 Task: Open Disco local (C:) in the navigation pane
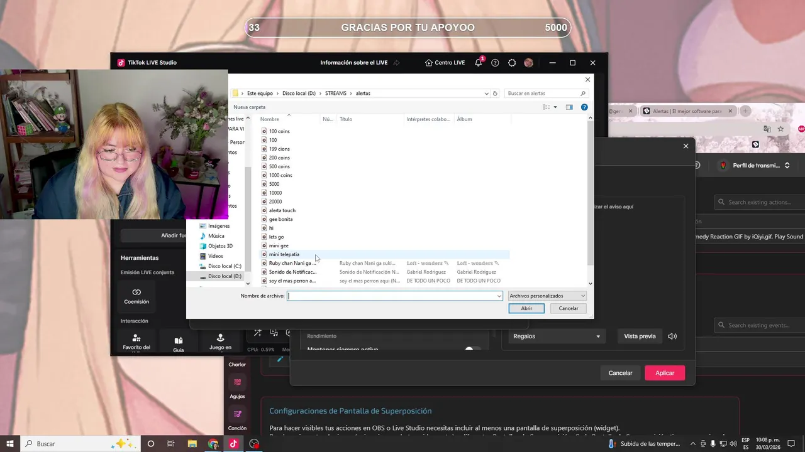pyautogui.click(x=225, y=266)
